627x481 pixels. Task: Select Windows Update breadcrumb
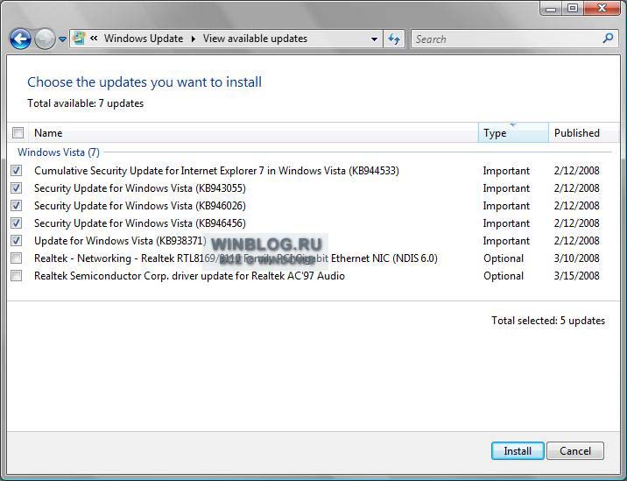(x=144, y=39)
